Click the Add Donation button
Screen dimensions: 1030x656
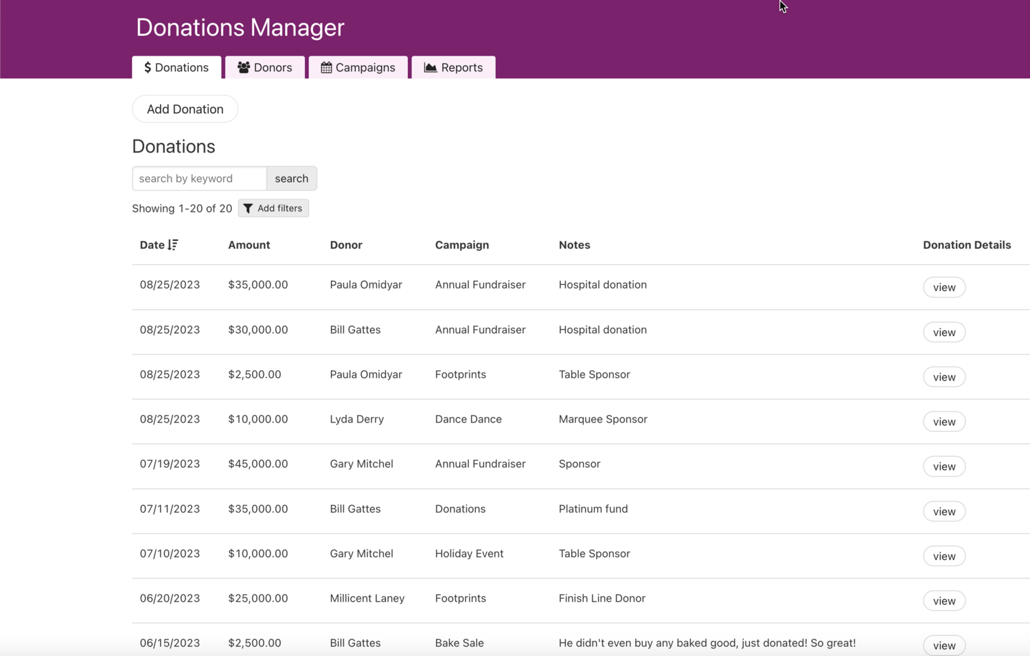click(184, 109)
